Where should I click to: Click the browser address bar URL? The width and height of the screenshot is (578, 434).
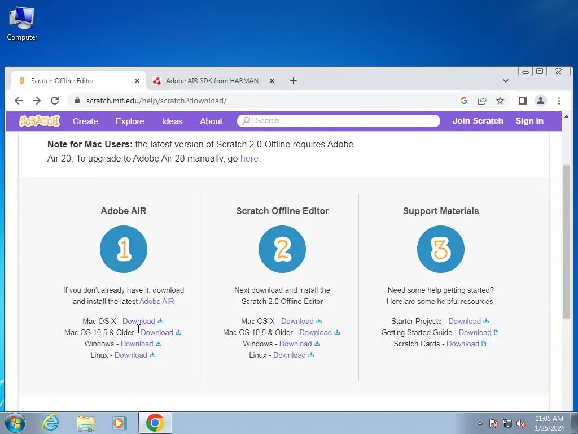coord(156,101)
